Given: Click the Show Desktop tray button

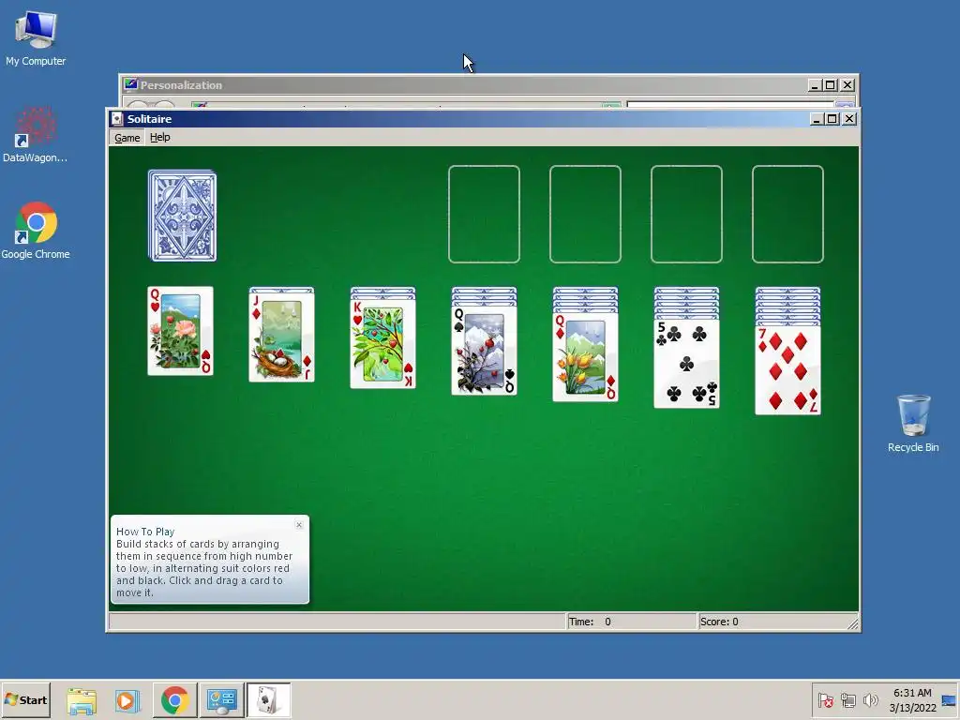Looking at the screenshot, I should [x=949, y=700].
